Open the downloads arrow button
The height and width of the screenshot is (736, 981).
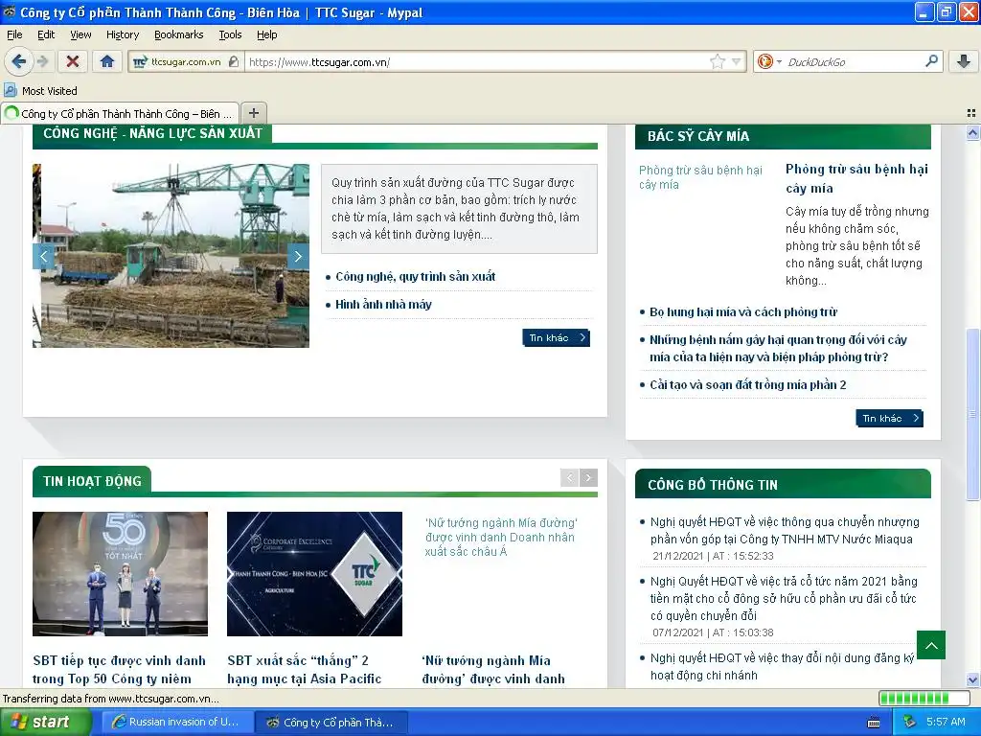(964, 61)
